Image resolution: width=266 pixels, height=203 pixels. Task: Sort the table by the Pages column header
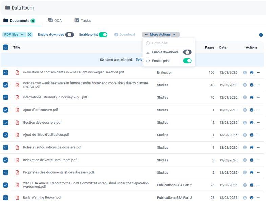click(209, 47)
